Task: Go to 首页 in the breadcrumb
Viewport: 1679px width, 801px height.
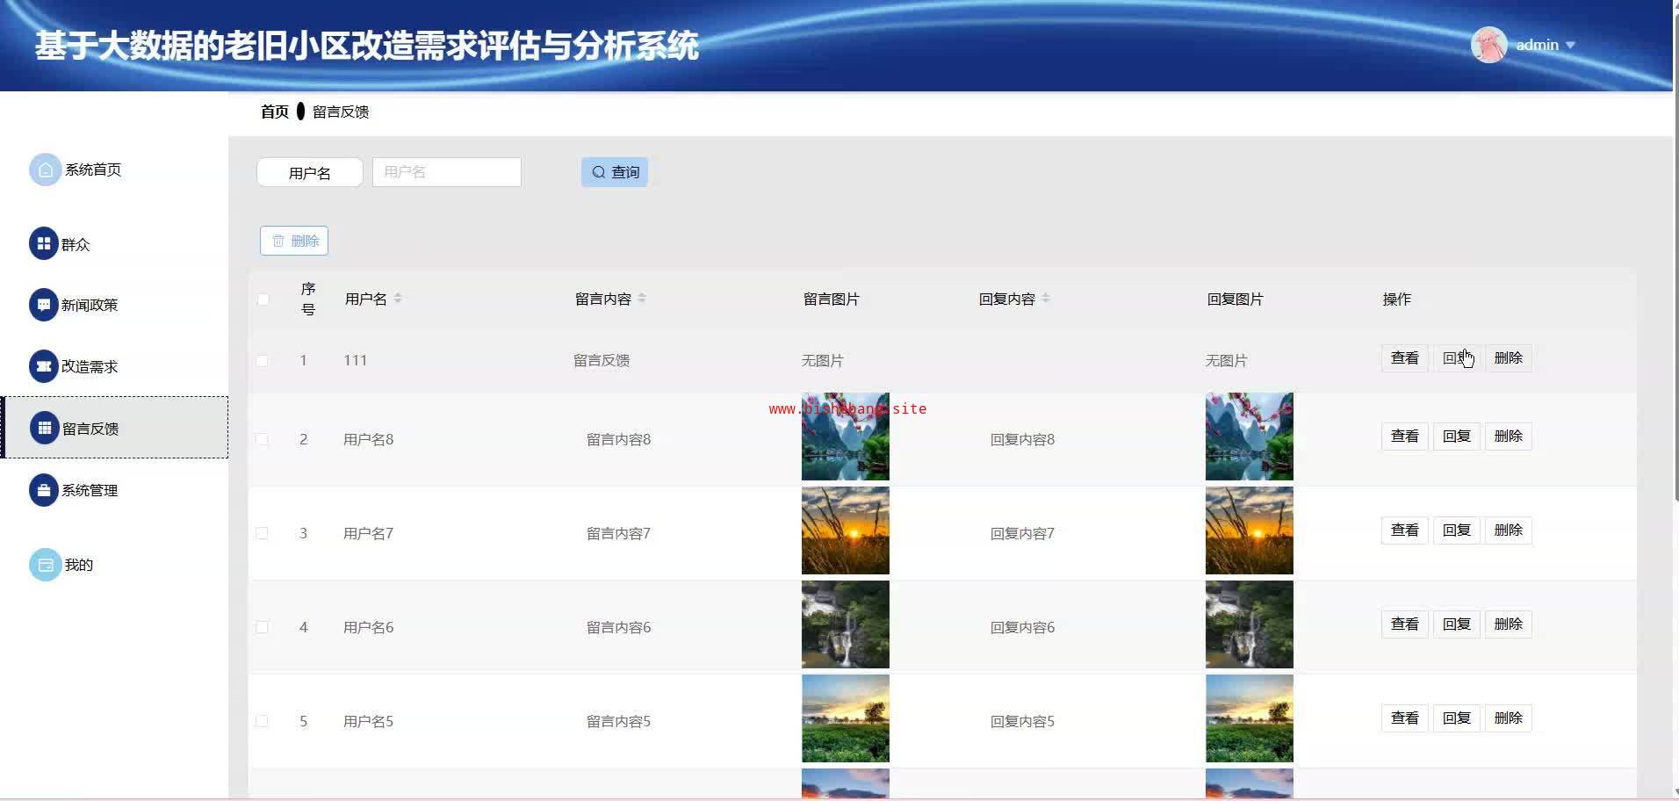Action: pyautogui.click(x=274, y=112)
